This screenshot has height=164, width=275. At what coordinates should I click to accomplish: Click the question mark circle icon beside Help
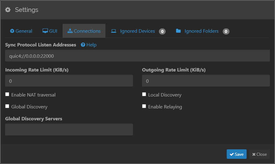coord(83,45)
